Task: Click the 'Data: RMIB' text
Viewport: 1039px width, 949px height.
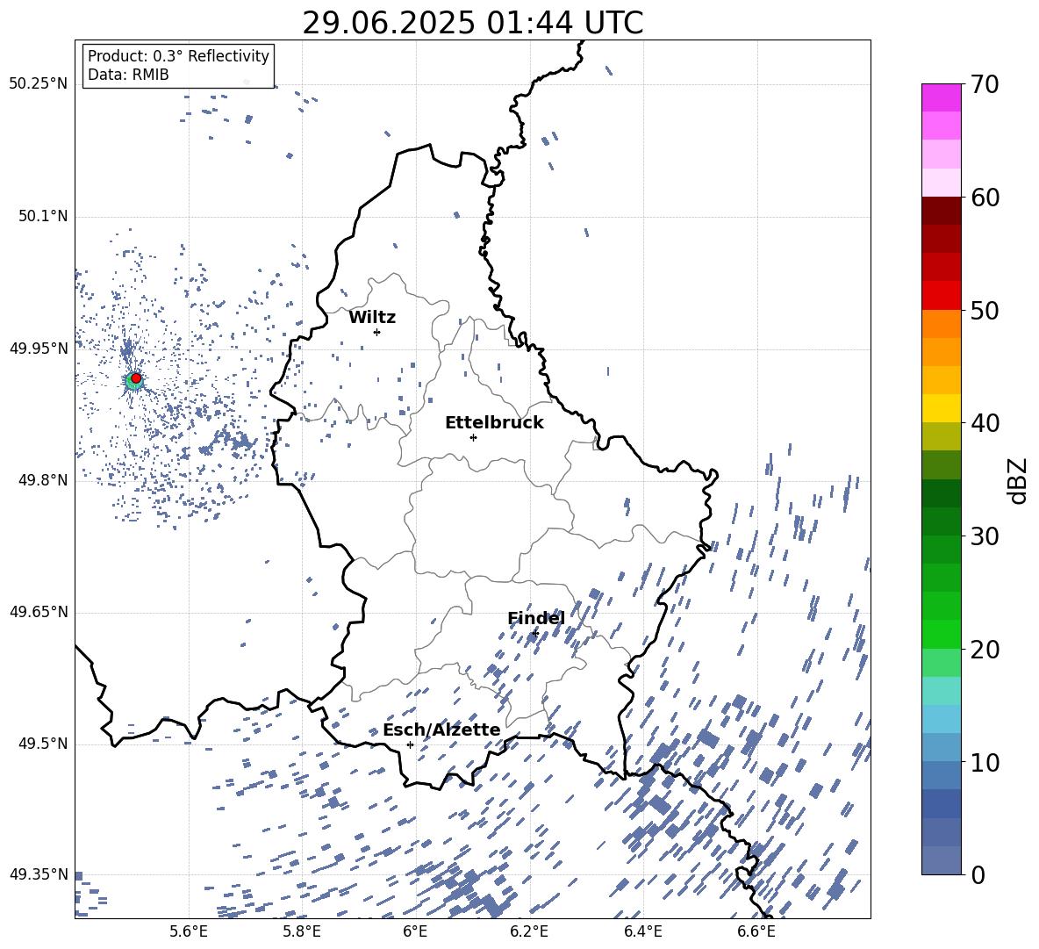Action: [x=128, y=75]
